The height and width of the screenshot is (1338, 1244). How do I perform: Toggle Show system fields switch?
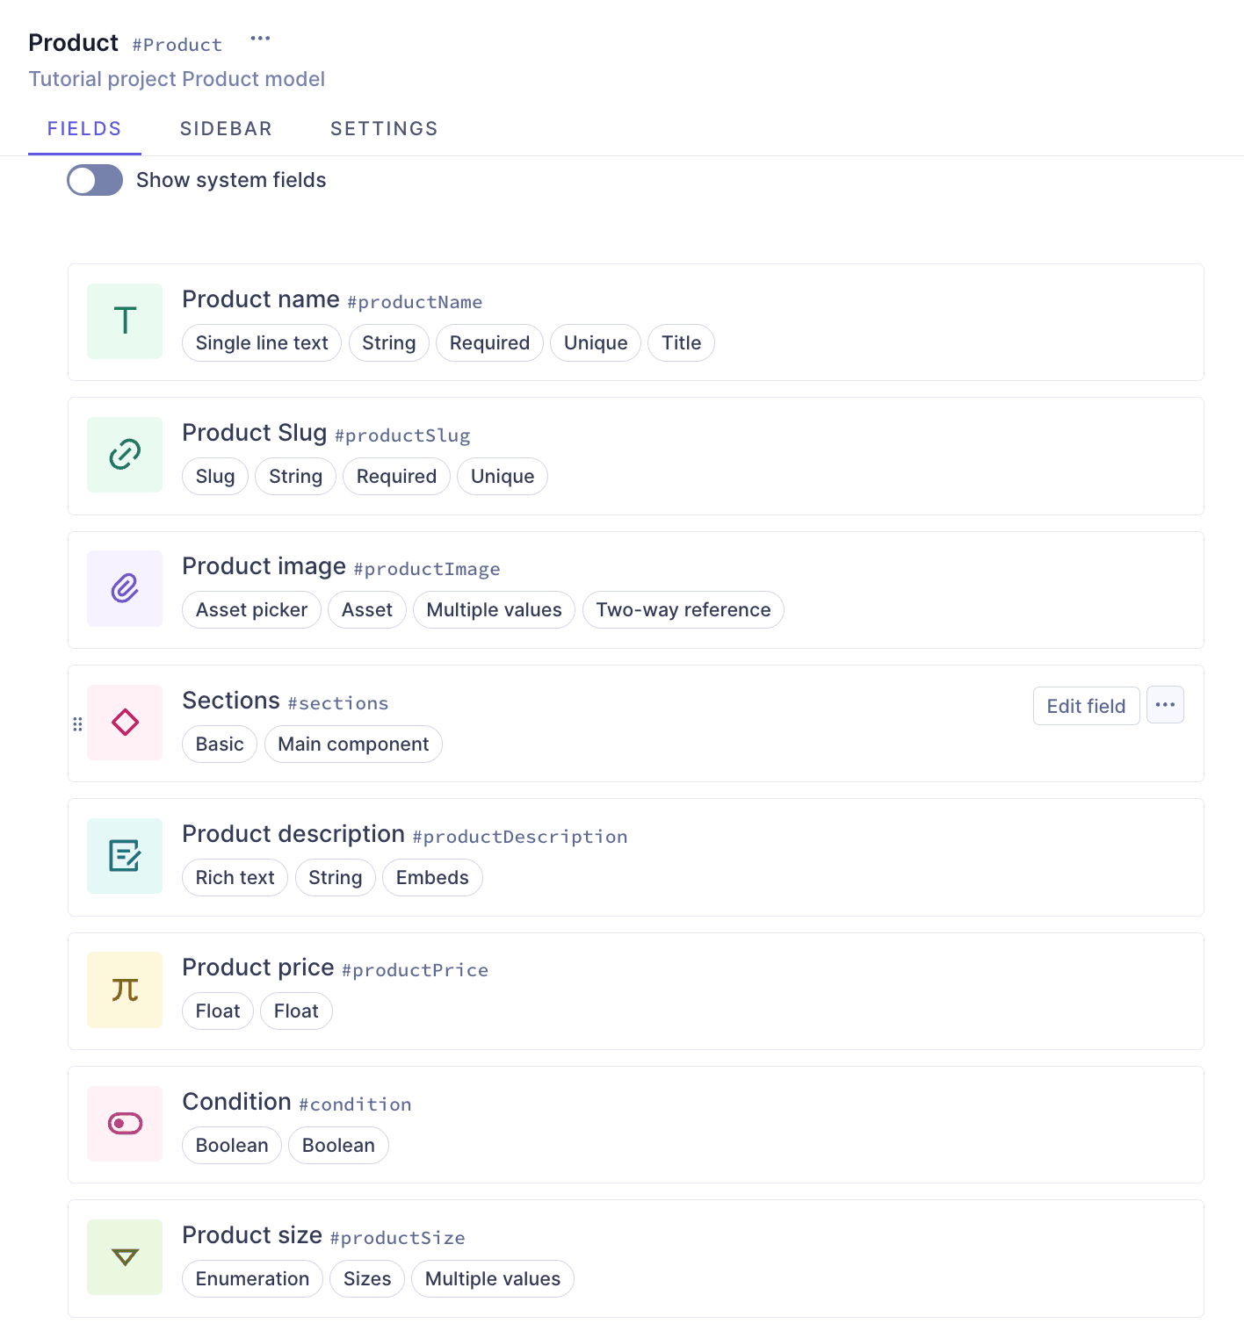click(x=95, y=180)
